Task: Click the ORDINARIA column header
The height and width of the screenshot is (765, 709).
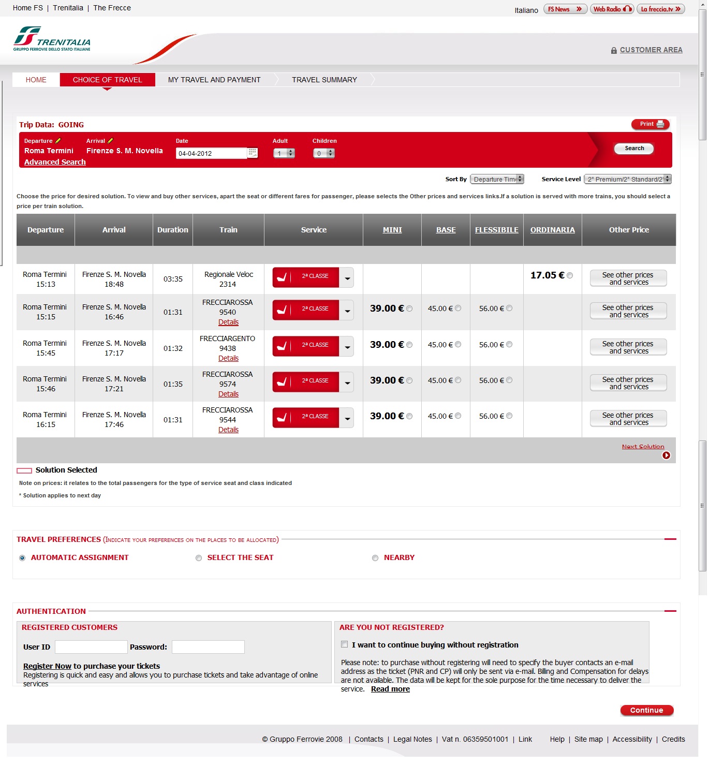Action: pos(553,230)
